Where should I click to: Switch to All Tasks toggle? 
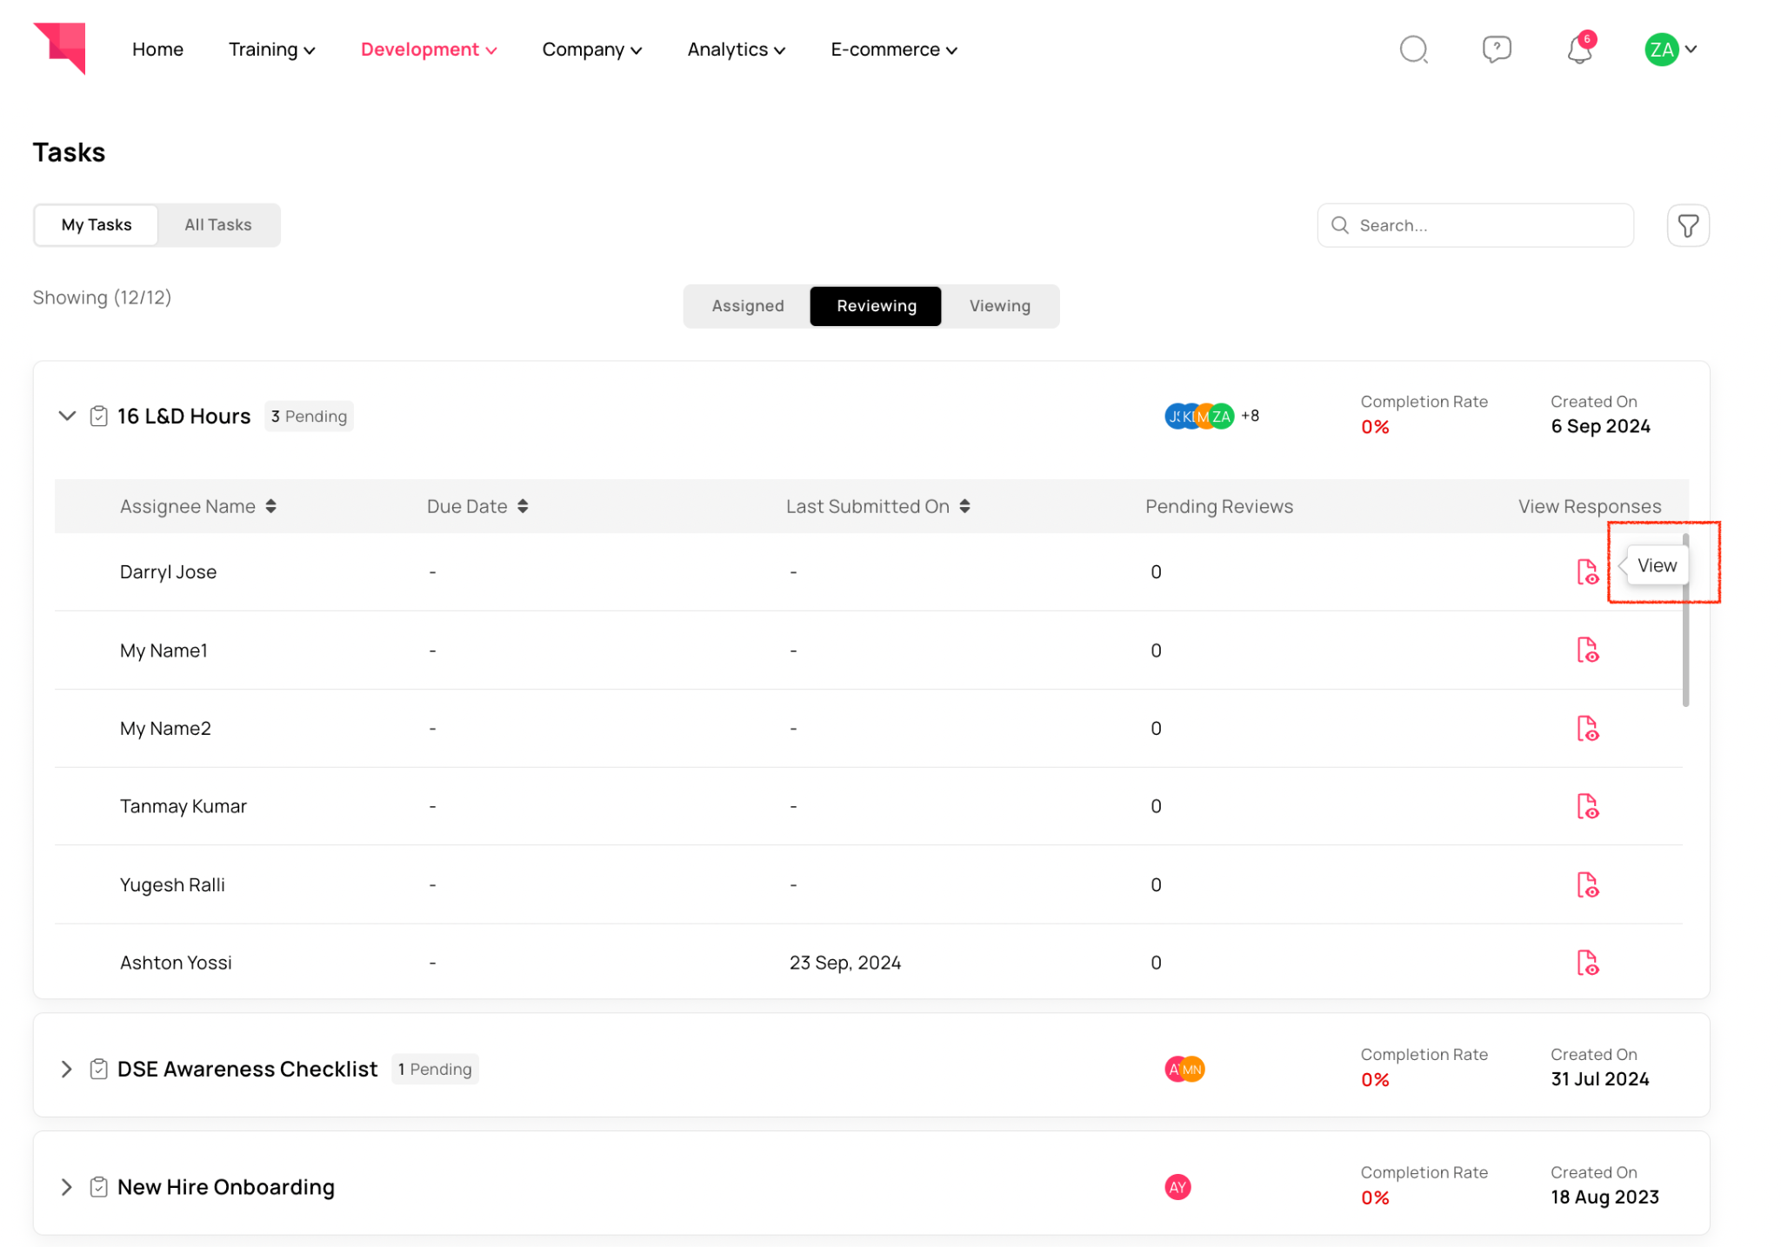coord(217,225)
